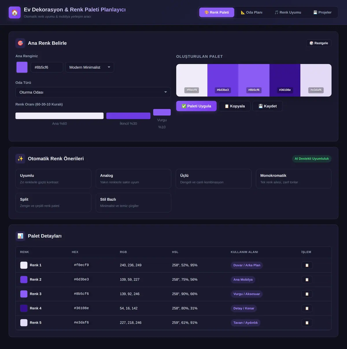
Task: Copy Renk 5 using its clipboard icon
Action: [307, 323]
